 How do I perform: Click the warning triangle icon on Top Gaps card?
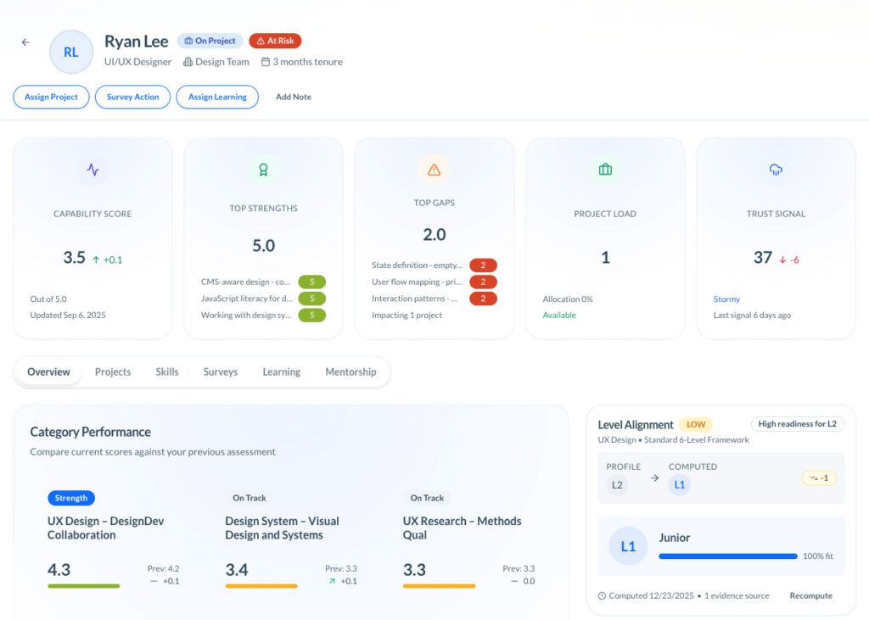point(434,170)
